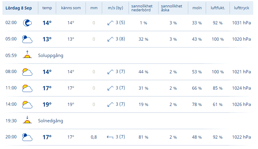Click the 11:00 sun and cloud icon

click(27, 88)
